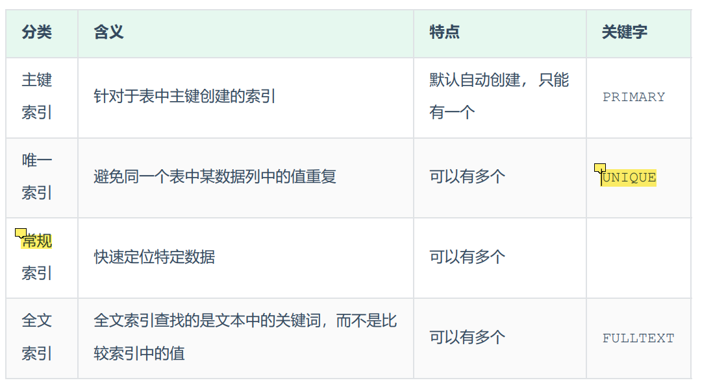This screenshot has height=387, width=713.
Task: Open the comment icon above 常规 text
Action: click(20, 233)
